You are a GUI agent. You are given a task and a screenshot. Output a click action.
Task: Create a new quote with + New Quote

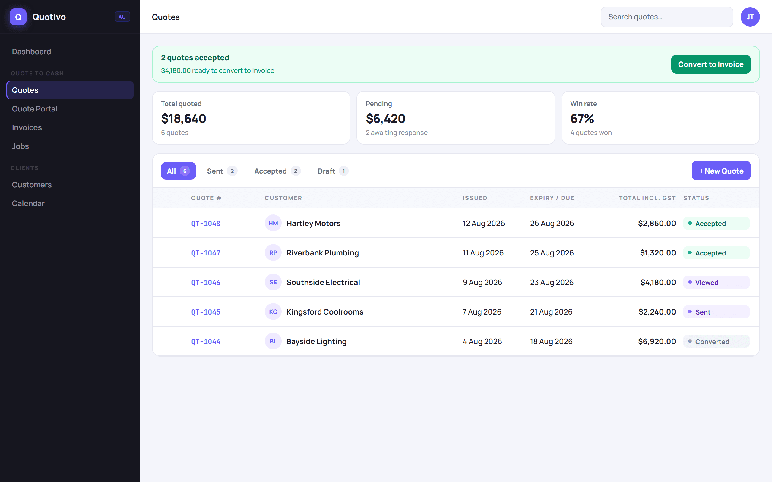point(721,171)
